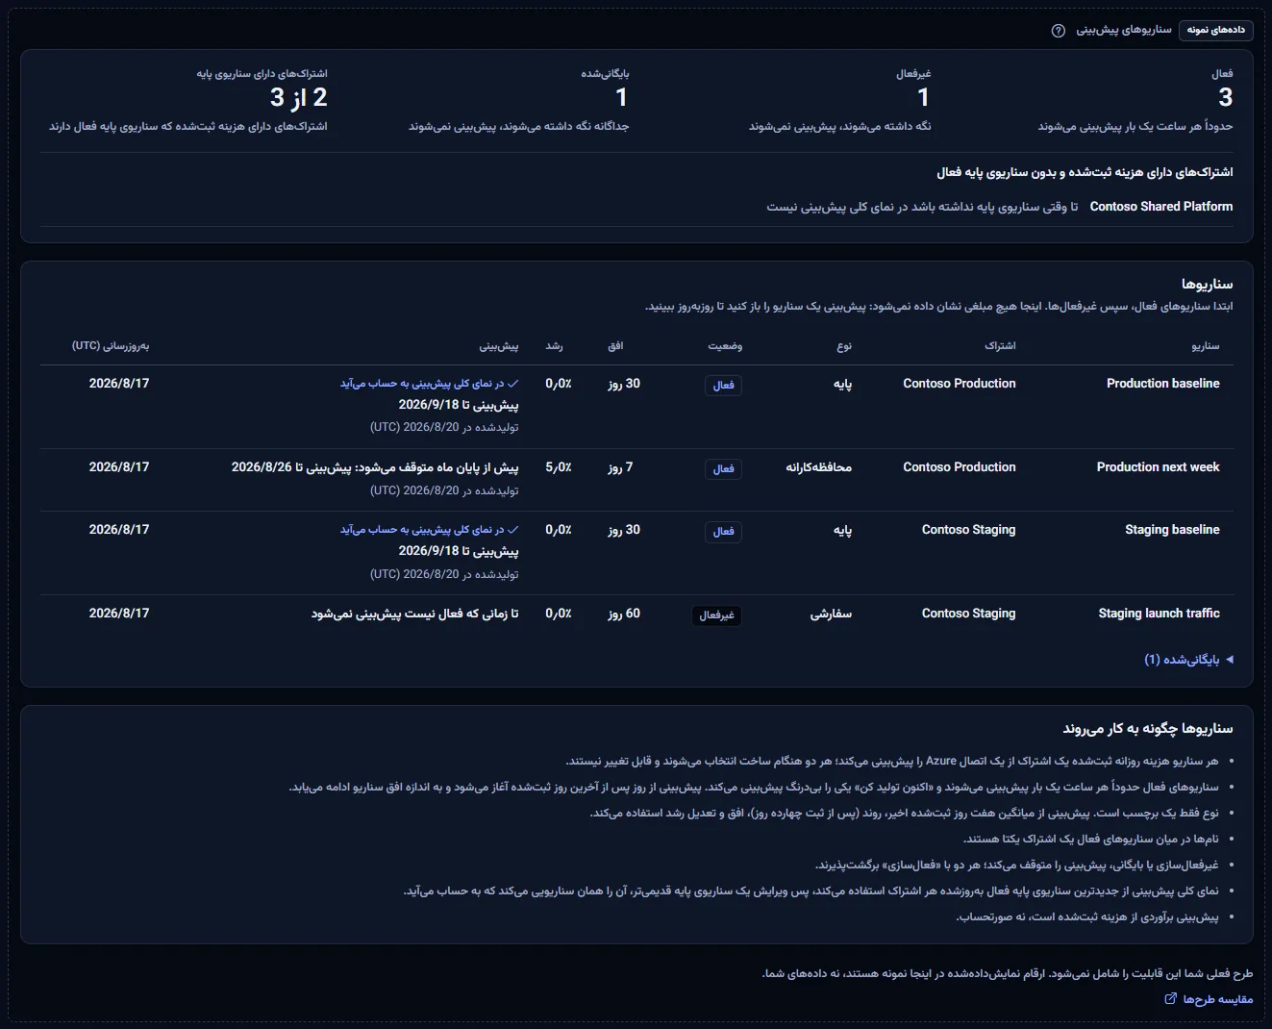Select the Staging baseline scenario name
Image resolution: width=1272 pixels, height=1029 pixels.
click(1172, 530)
